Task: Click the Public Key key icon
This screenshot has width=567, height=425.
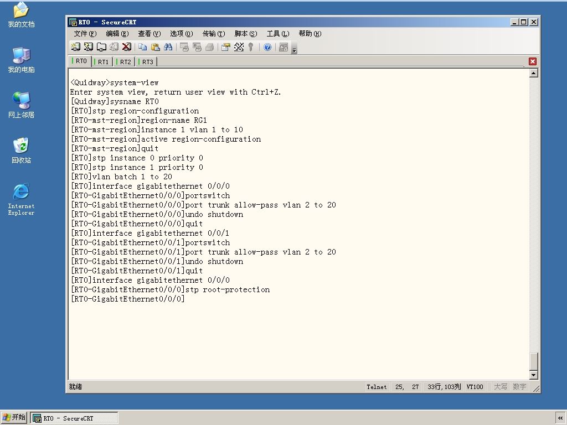Action: [251, 47]
